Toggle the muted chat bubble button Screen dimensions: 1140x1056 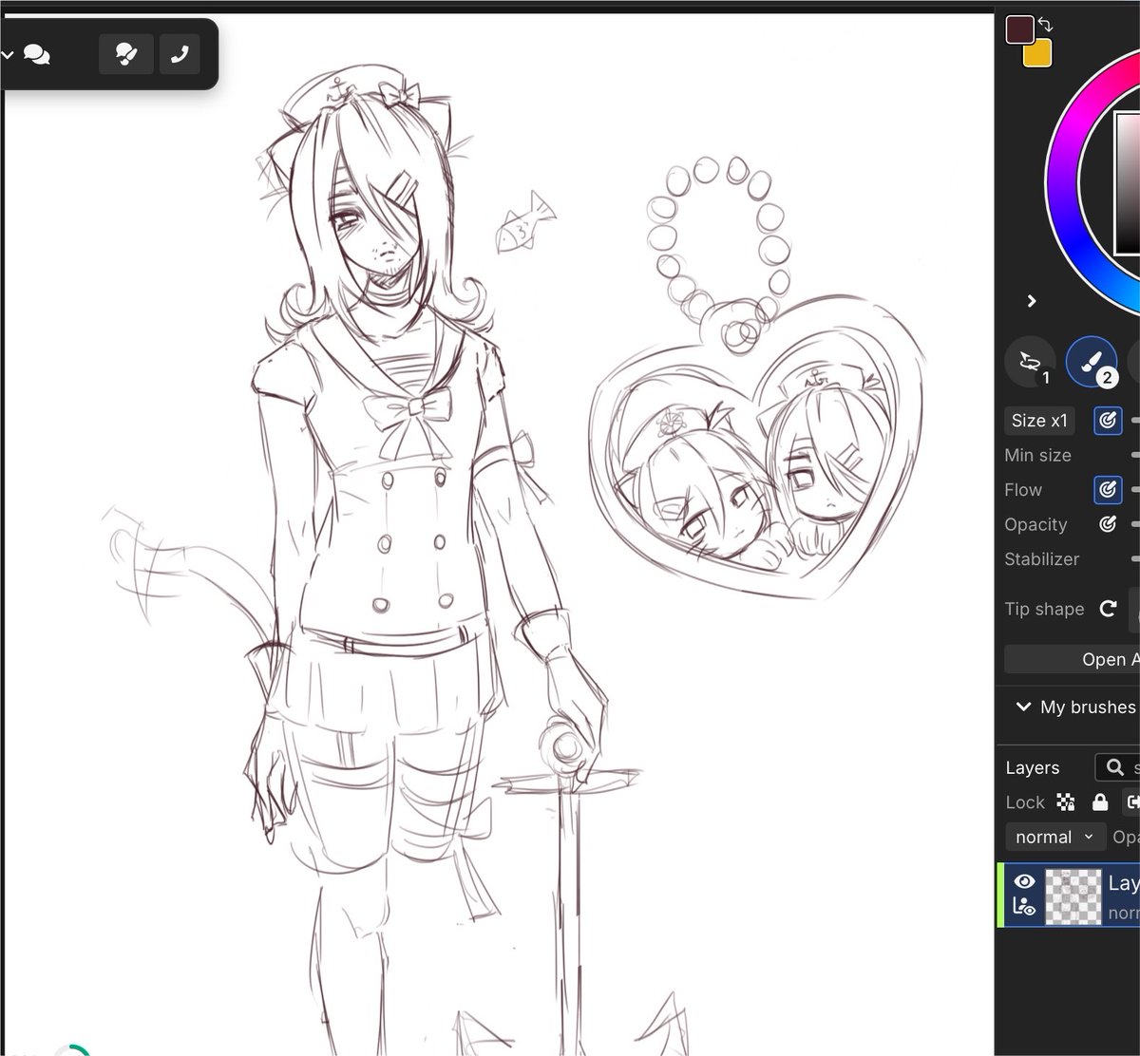coord(126,55)
